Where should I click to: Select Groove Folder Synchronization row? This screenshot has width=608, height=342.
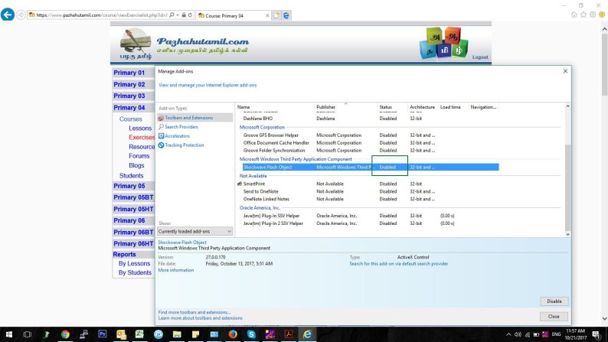[x=371, y=151]
